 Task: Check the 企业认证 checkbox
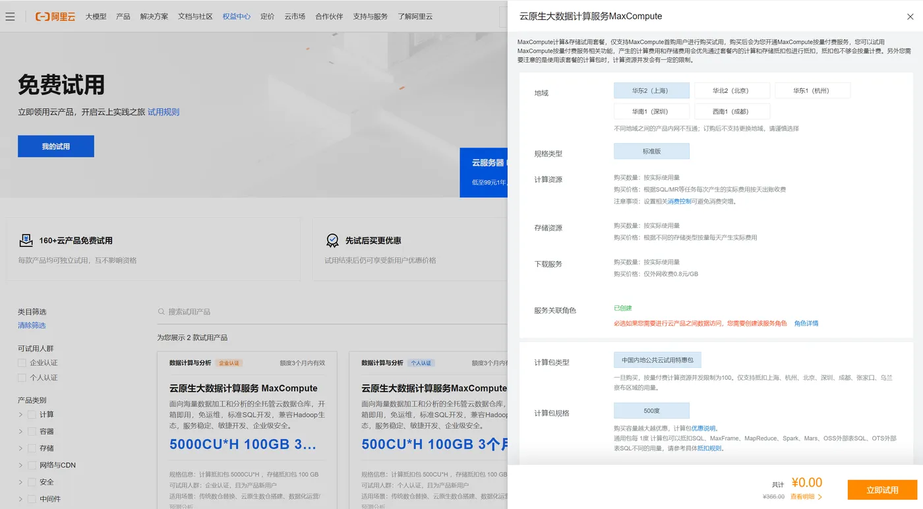22,363
